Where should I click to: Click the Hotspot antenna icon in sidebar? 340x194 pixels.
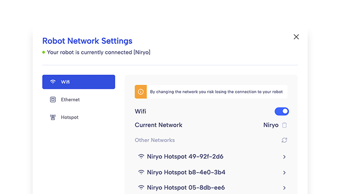[53, 117]
